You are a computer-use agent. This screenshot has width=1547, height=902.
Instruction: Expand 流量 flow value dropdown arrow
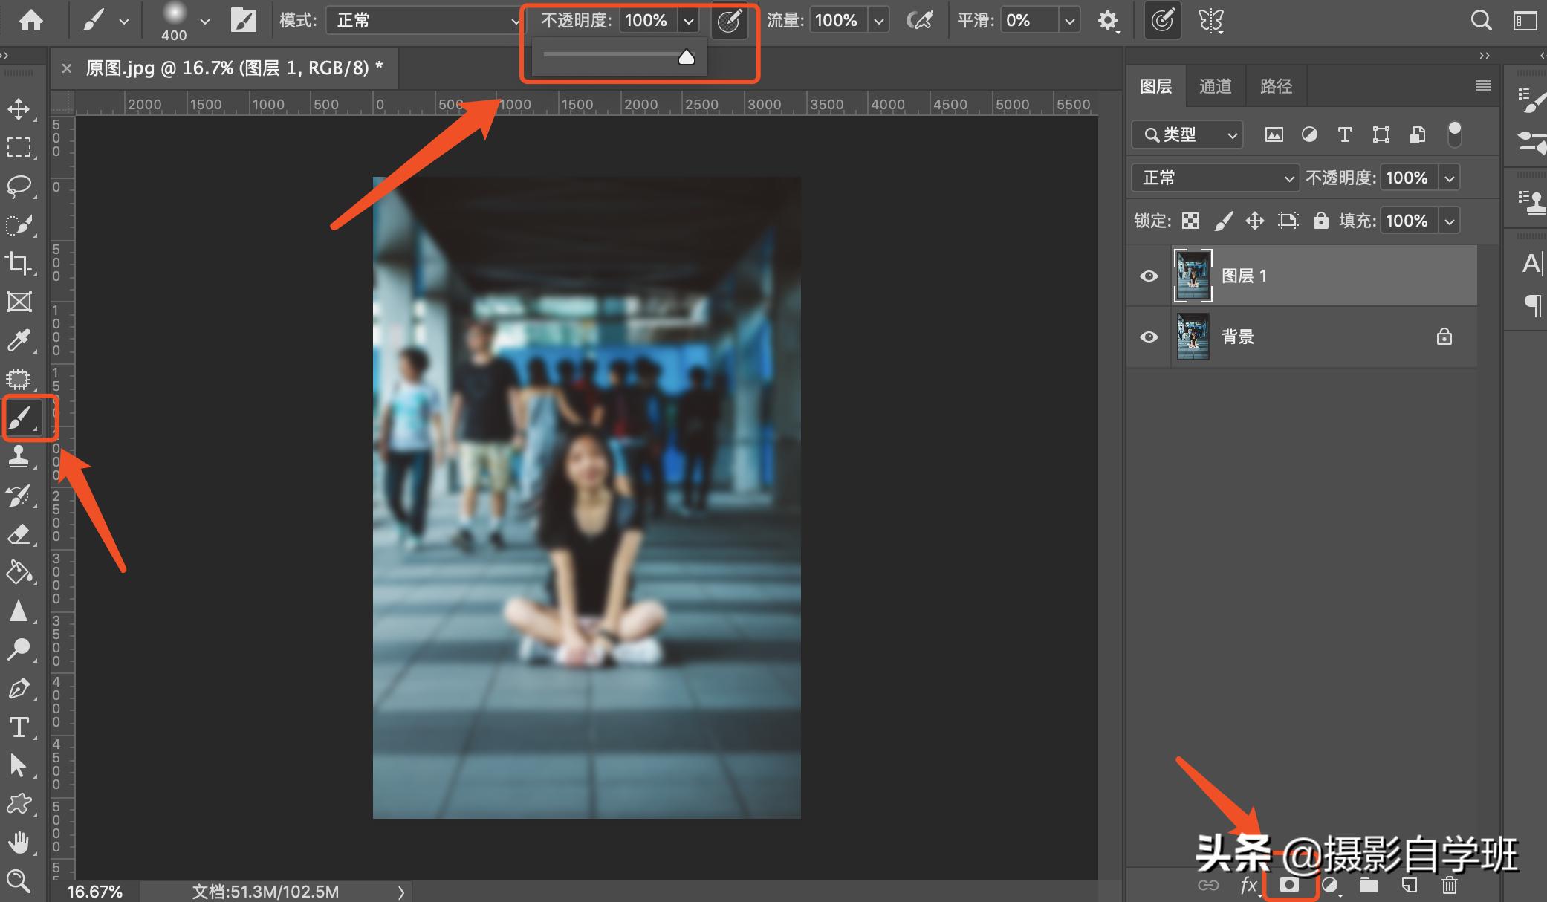(x=879, y=21)
